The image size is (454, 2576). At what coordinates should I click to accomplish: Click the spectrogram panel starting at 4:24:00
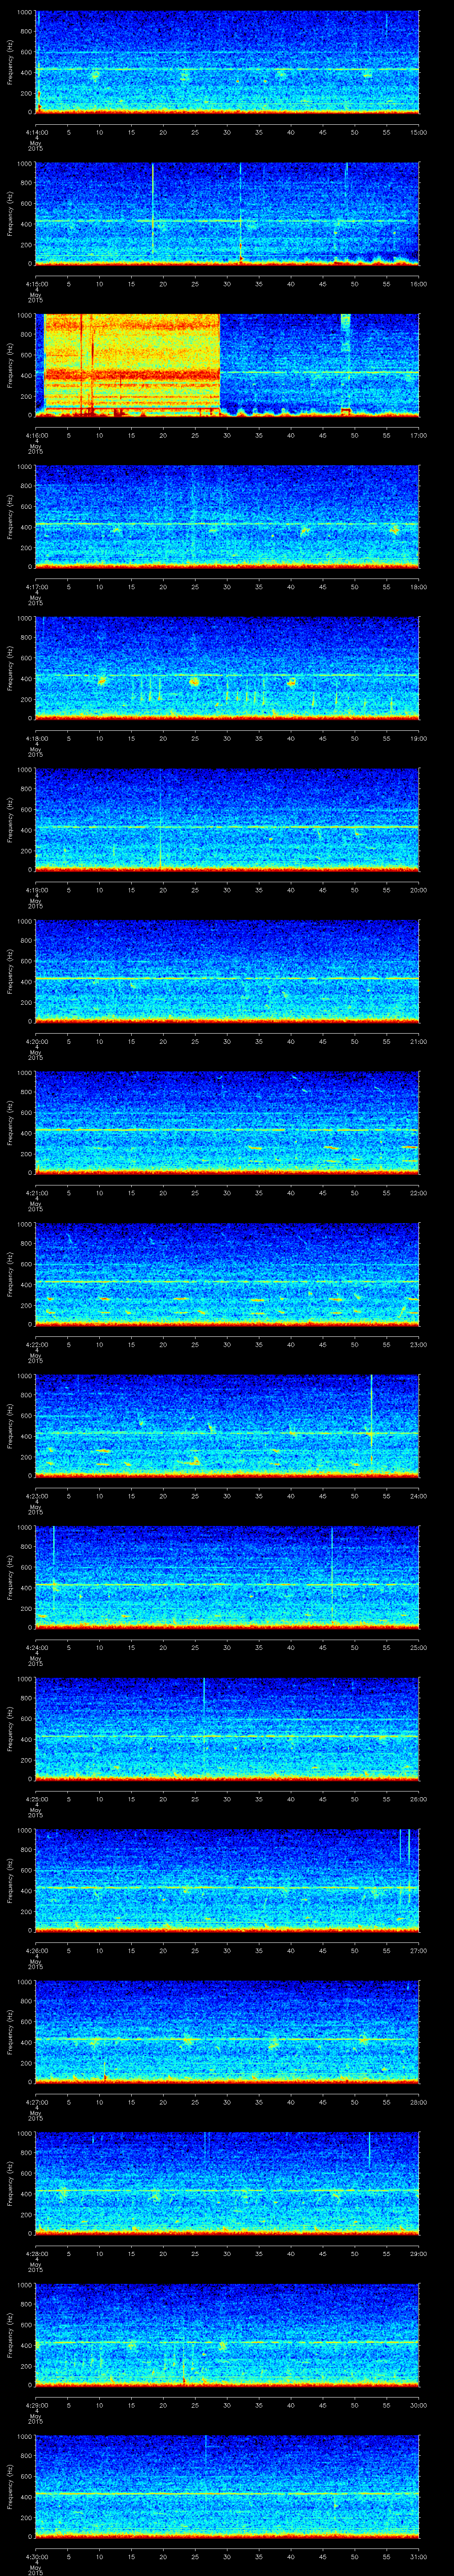click(x=227, y=1577)
